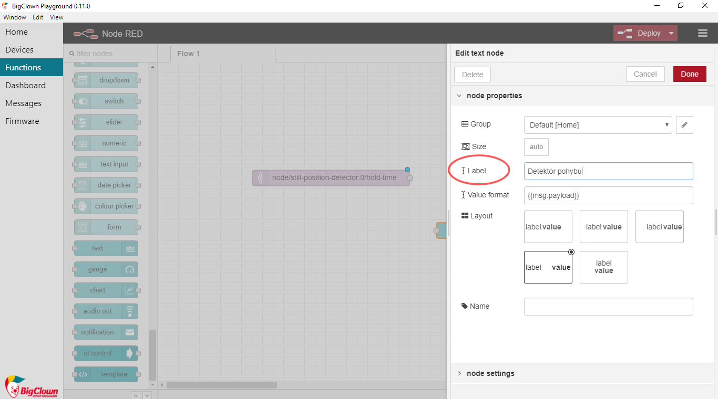Viewport: 718px width, 399px height.
Task: Click the Done button
Action: 690,74
